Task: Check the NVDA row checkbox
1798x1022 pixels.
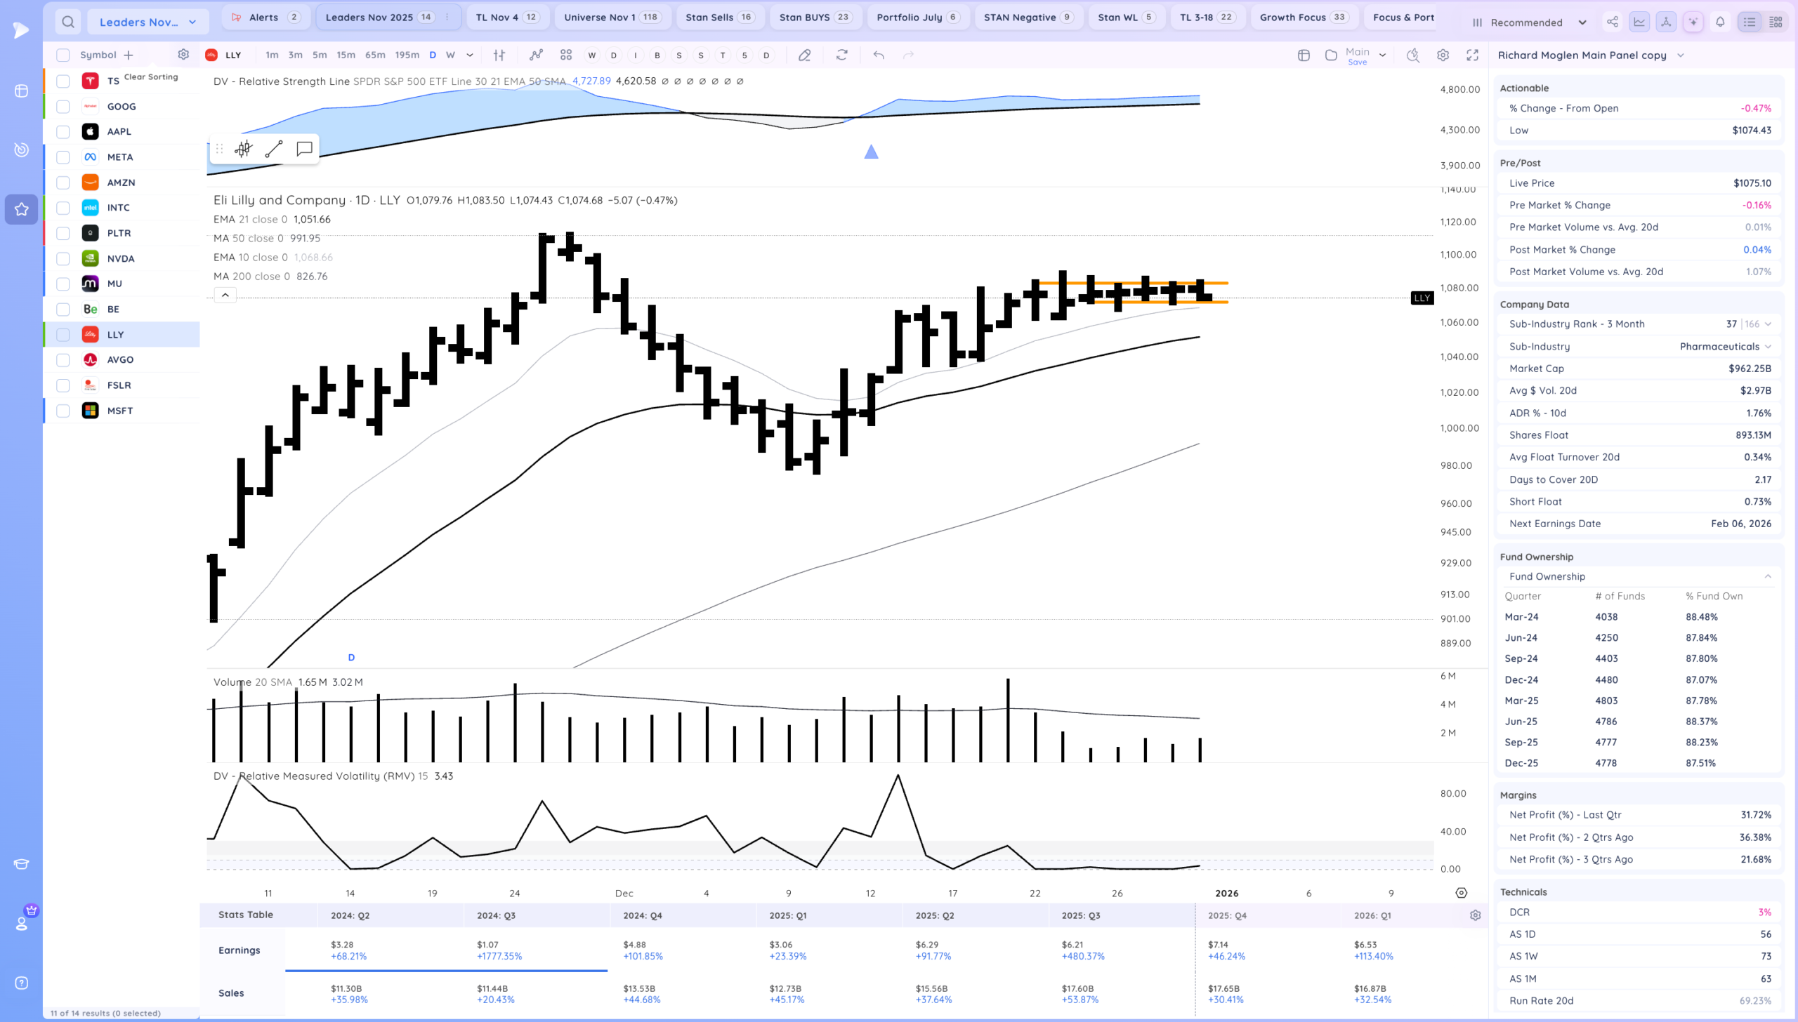Action: click(x=63, y=258)
